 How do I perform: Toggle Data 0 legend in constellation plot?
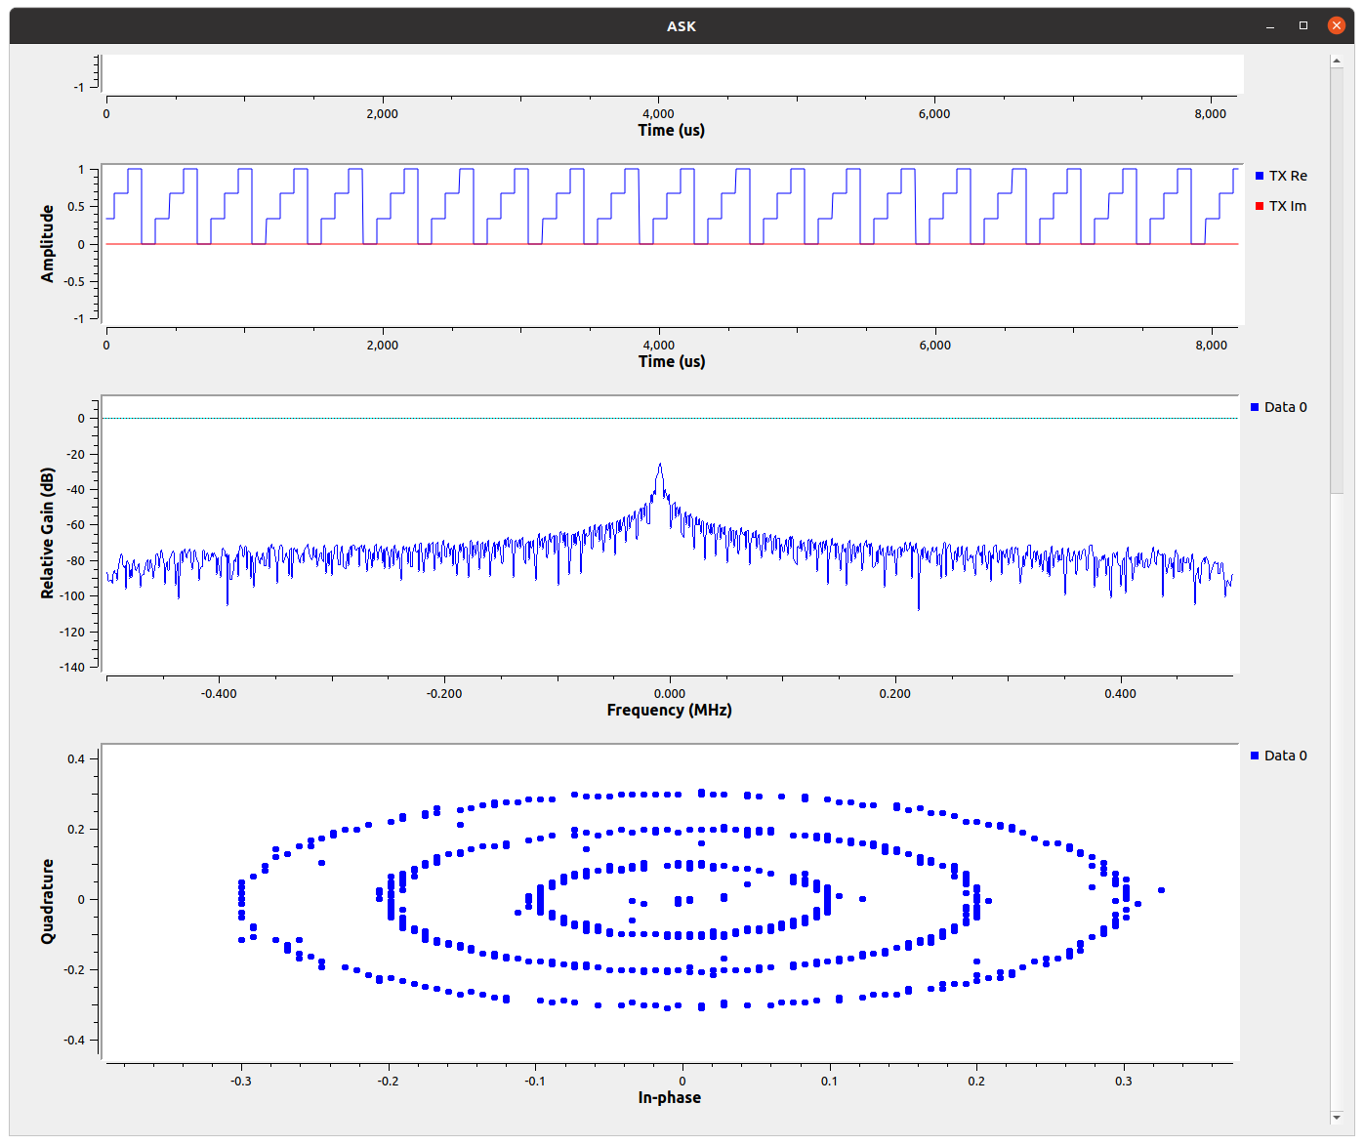[x=1279, y=756]
